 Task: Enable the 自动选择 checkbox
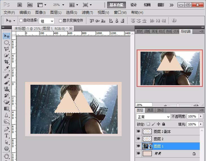pyautogui.click(x=21, y=21)
